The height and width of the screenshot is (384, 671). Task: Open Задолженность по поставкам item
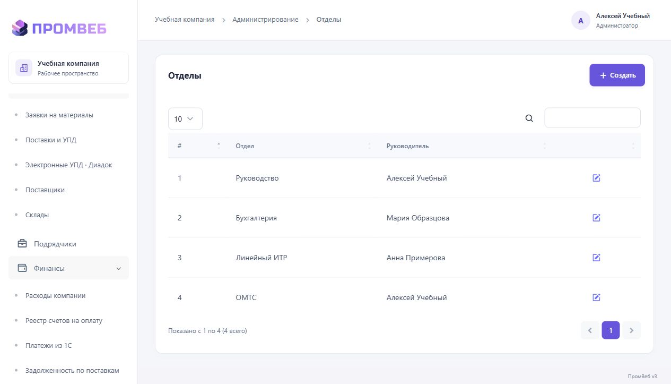pos(72,370)
